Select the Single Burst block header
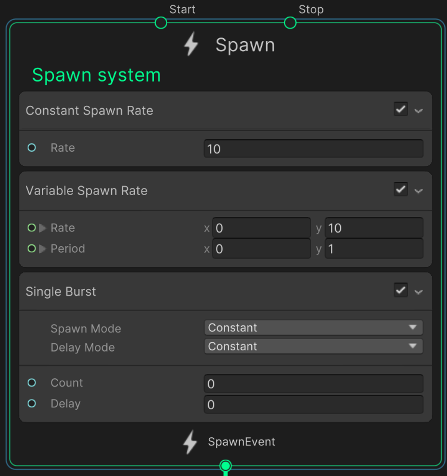This screenshot has width=447, height=476. pos(153,292)
